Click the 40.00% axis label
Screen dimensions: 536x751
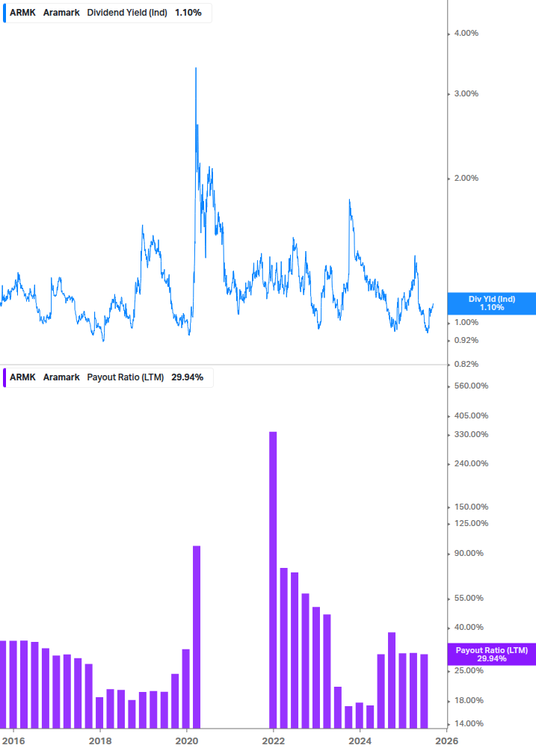[469, 627]
